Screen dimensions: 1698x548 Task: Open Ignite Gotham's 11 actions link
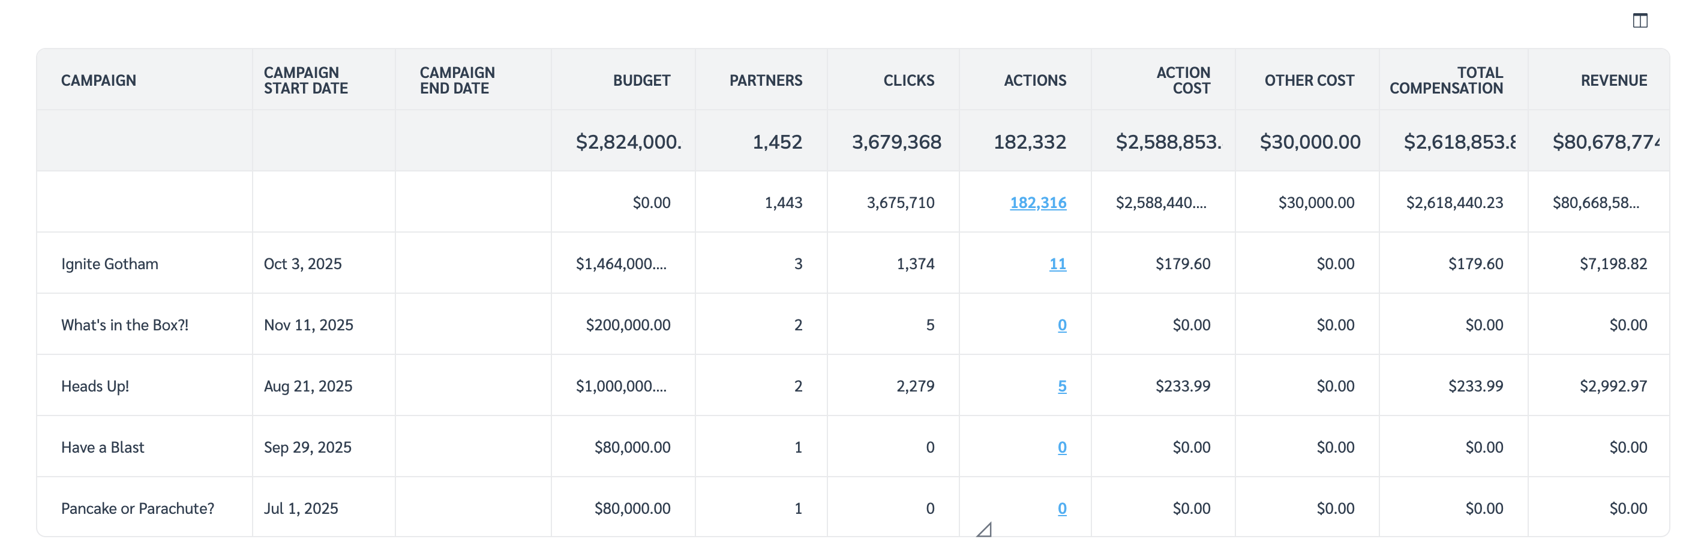point(1057,264)
